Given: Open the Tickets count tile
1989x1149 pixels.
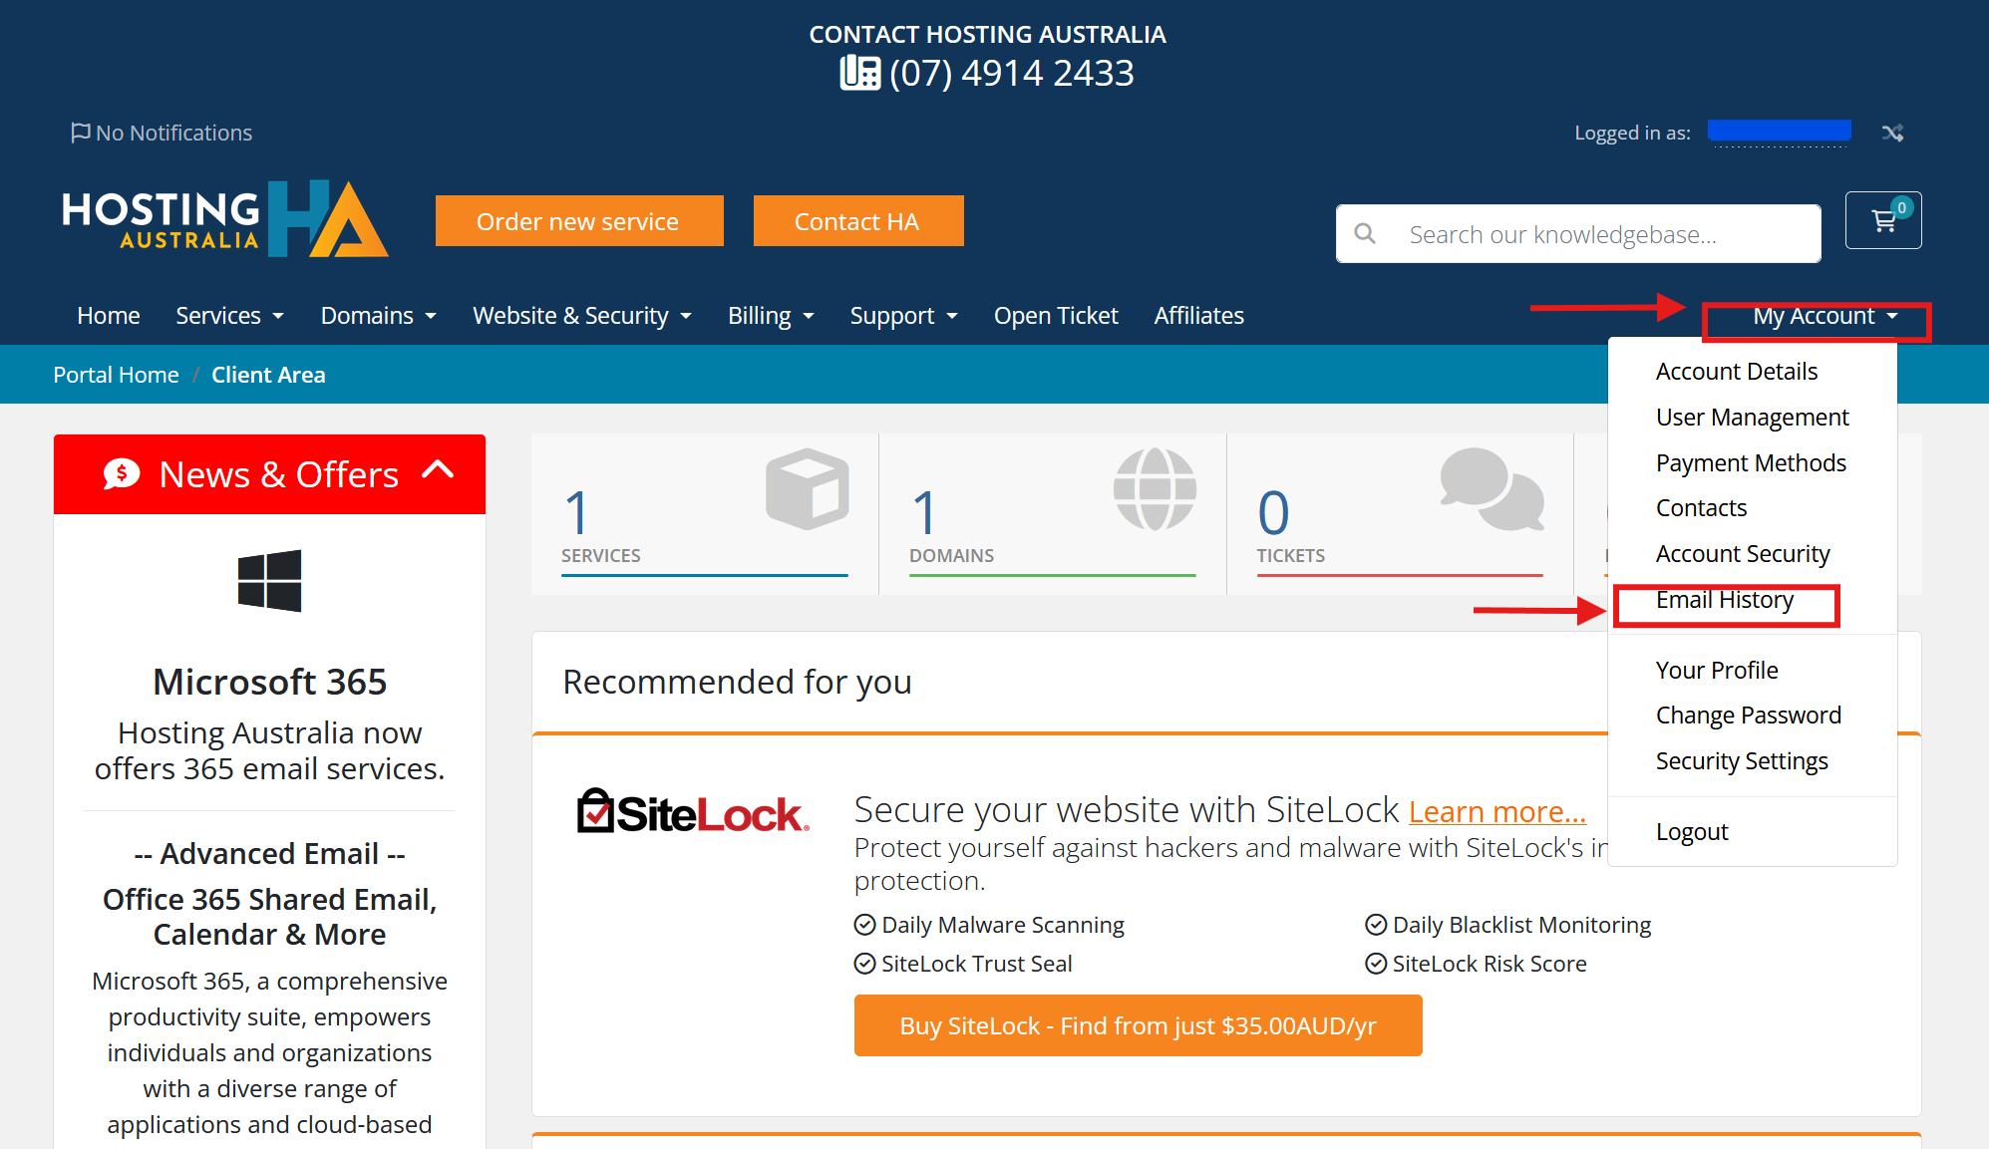Looking at the screenshot, I should pyautogui.click(x=1400, y=514).
